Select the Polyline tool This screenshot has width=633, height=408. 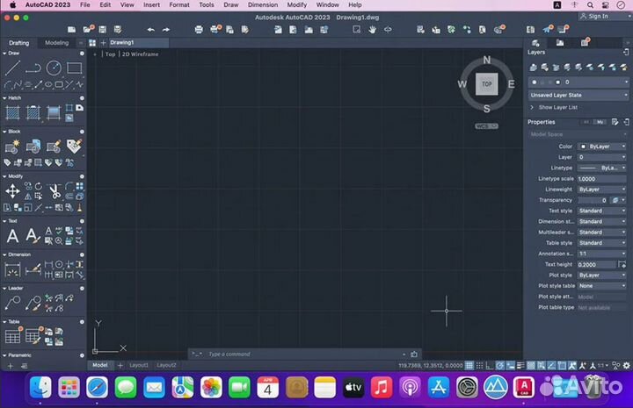click(x=33, y=68)
